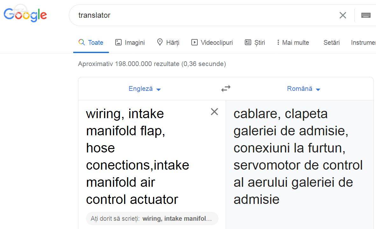The image size is (376, 229).
Task: Click the magnifier icon in Toate tab
Action: click(82, 42)
